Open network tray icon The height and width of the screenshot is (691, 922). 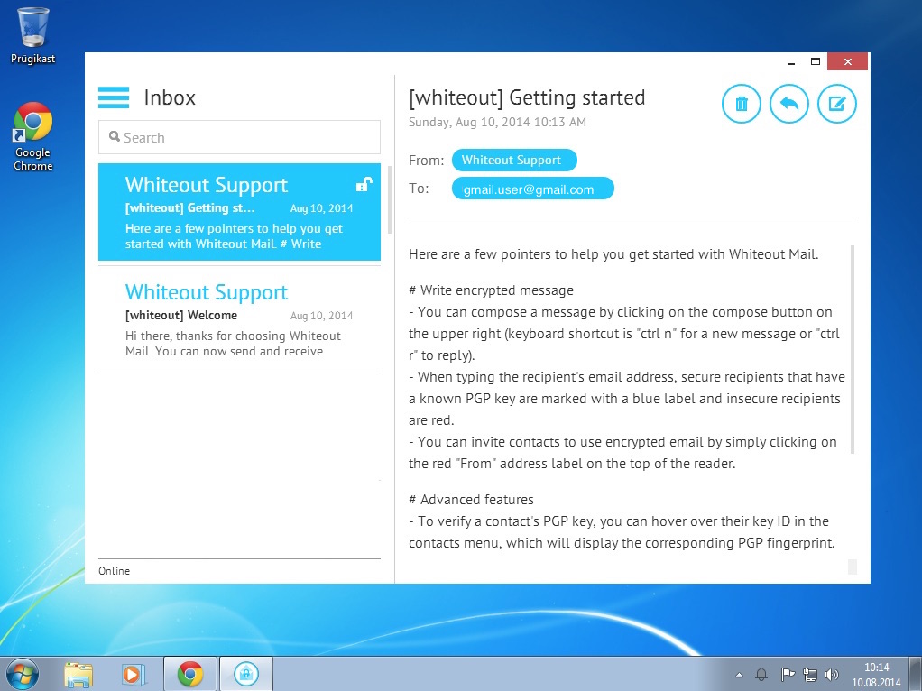pos(810,675)
